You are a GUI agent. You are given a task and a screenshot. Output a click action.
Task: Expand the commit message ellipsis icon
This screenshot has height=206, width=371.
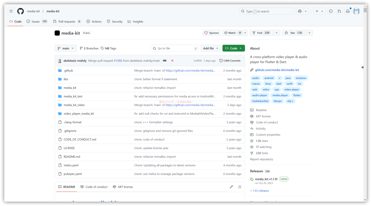(165, 61)
